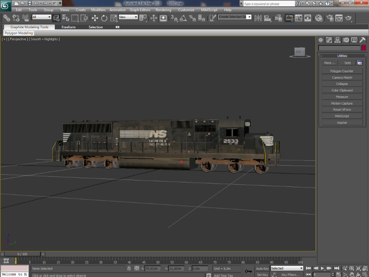Screen dimensions: 369x277
Task: Switch to the Create command panel
Action: click(320, 40)
